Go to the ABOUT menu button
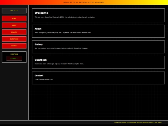168x126 pixels. [14, 25]
